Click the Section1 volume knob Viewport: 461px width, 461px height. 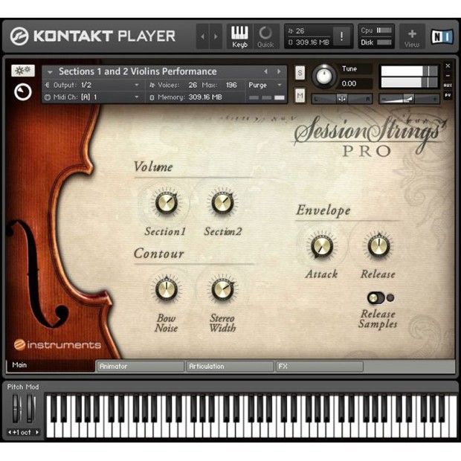click(166, 203)
